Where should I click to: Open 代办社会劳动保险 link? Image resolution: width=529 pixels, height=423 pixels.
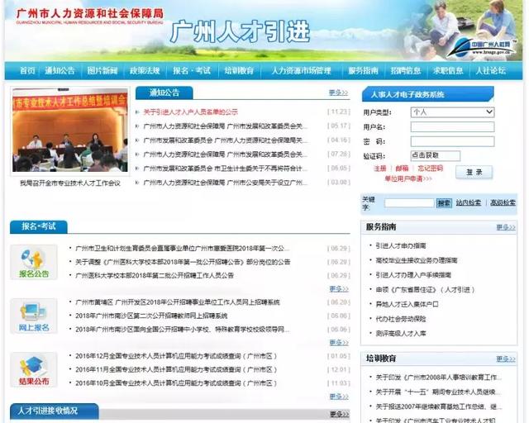click(x=401, y=319)
